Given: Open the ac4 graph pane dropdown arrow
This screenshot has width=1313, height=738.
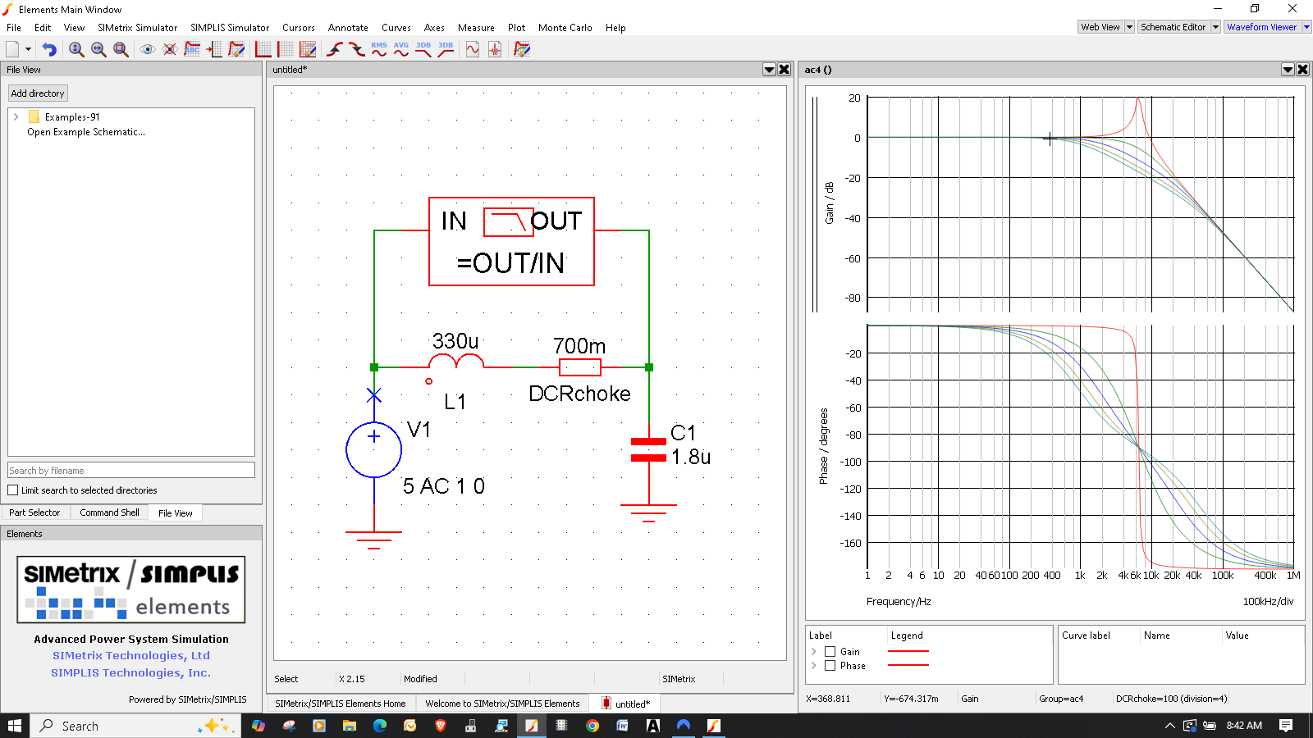Looking at the screenshot, I should [1288, 70].
